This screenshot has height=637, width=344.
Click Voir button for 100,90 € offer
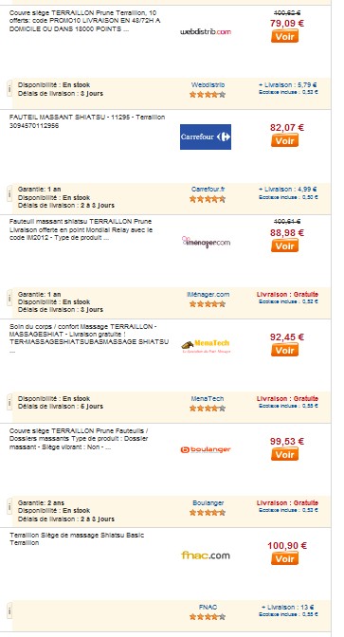[284, 558]
